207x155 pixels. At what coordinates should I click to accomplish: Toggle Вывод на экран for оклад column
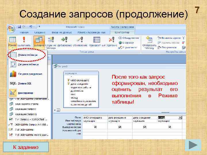coord(170,127)
